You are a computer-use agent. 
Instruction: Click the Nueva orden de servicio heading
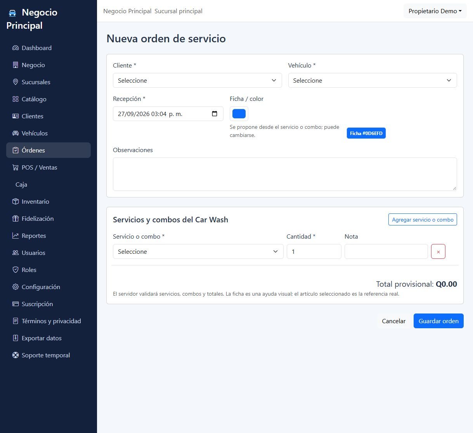(166, 39)
